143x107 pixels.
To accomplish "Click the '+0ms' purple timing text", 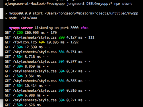I will pyautogui.click(x=84, y=28).
